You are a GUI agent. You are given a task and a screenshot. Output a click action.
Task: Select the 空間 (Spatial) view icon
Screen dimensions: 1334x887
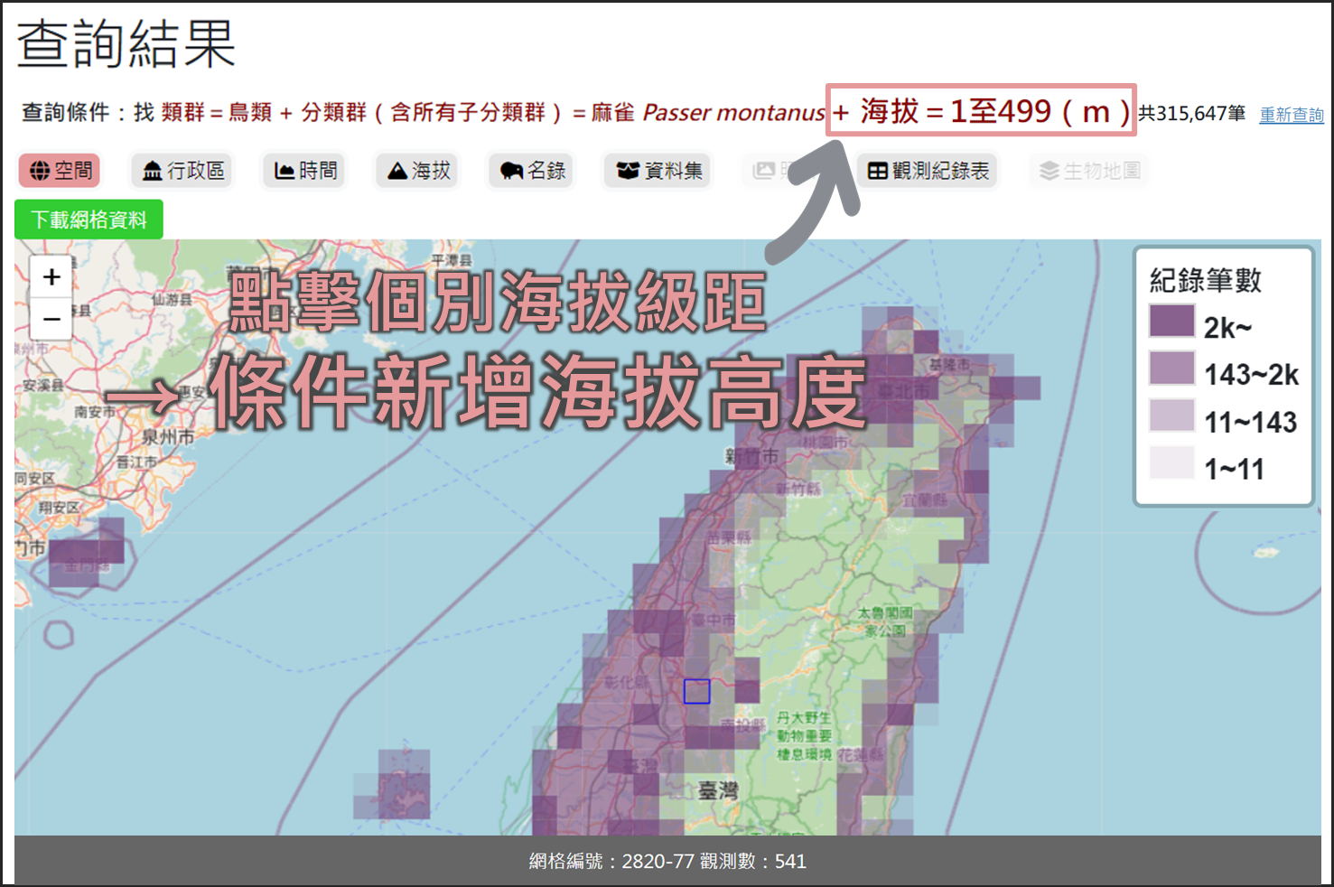pyautogui.click(x=59, y=171)
